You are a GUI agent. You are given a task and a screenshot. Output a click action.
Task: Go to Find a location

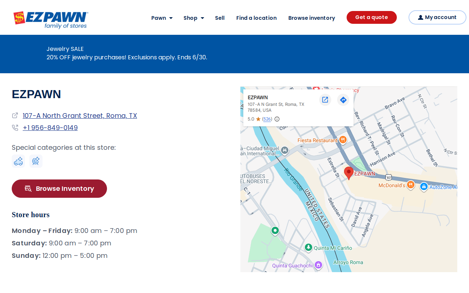pyautogui.click(x=256, y=18)
